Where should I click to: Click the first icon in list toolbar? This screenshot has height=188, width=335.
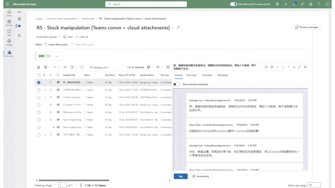(x=39, y=67)
